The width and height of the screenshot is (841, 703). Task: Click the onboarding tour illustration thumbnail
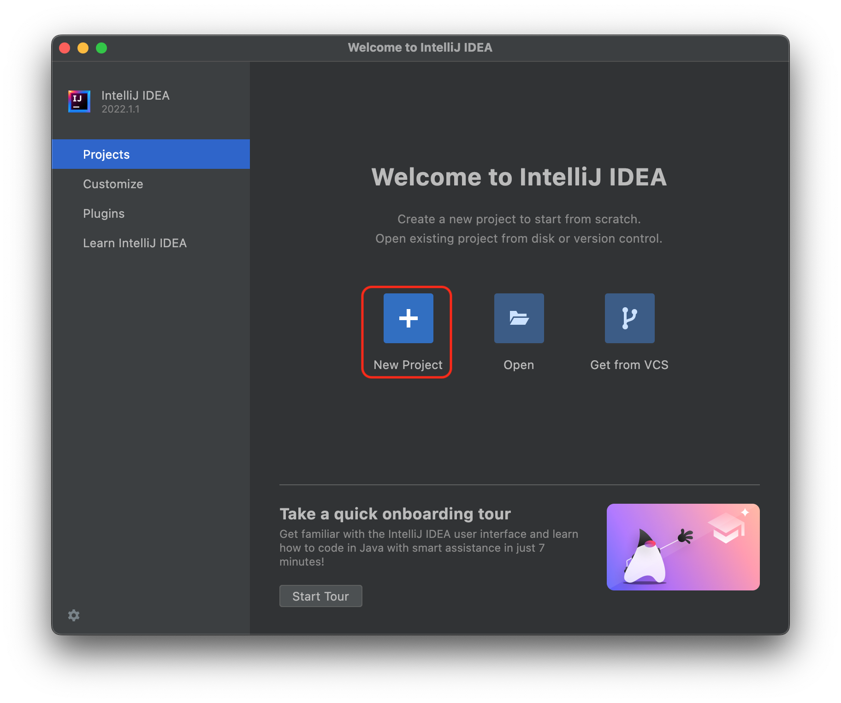click(x=683, y=547)
